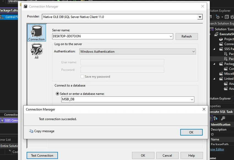Click the Identification category header

222,125
